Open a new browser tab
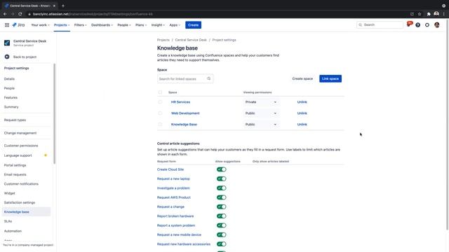 pyautogui.click(x=63, y=6)
